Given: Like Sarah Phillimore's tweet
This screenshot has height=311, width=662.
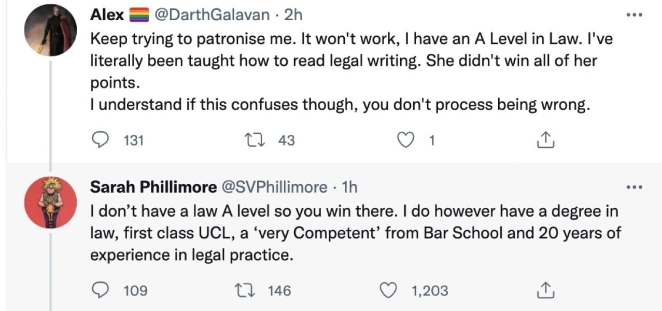Looking at the screenshot, I should click(389, 290).
